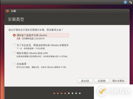This screenshot has width=133, height=99.
Task: Click the 注意：这会删除磁盘上的全部文件 warning text
Action: 31,39
